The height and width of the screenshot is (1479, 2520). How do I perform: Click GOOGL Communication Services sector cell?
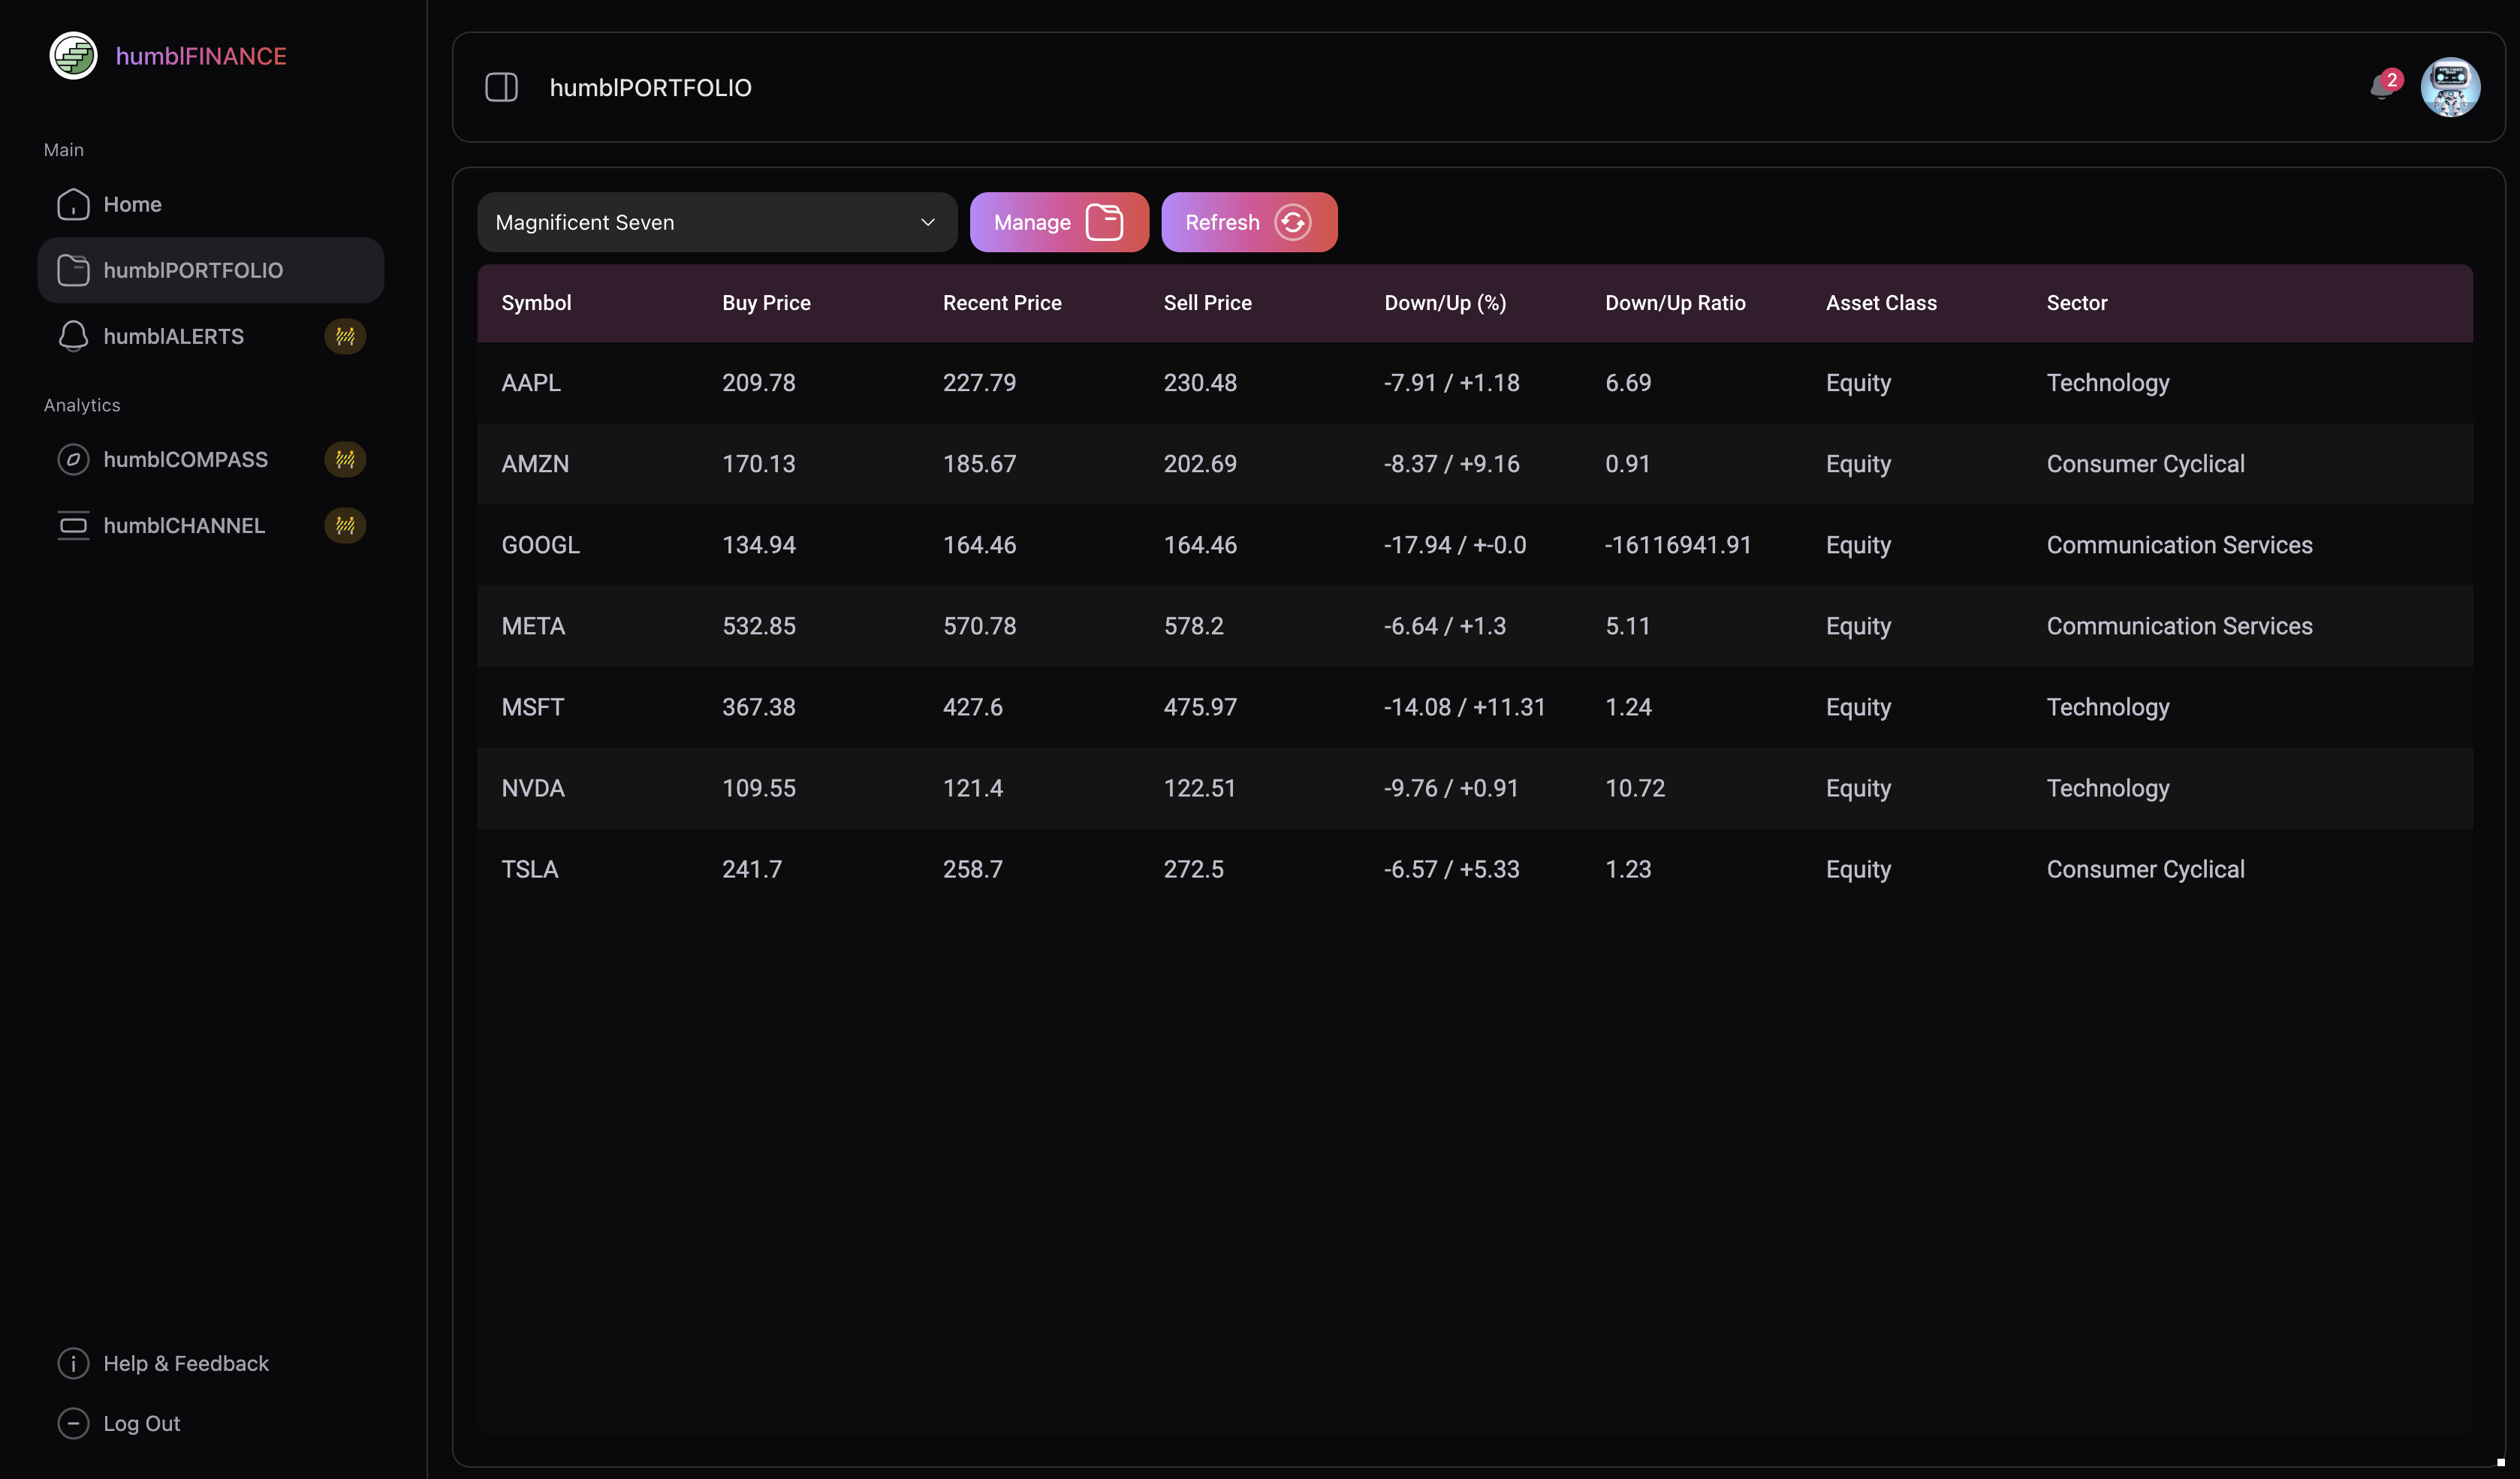[2179, 545]
